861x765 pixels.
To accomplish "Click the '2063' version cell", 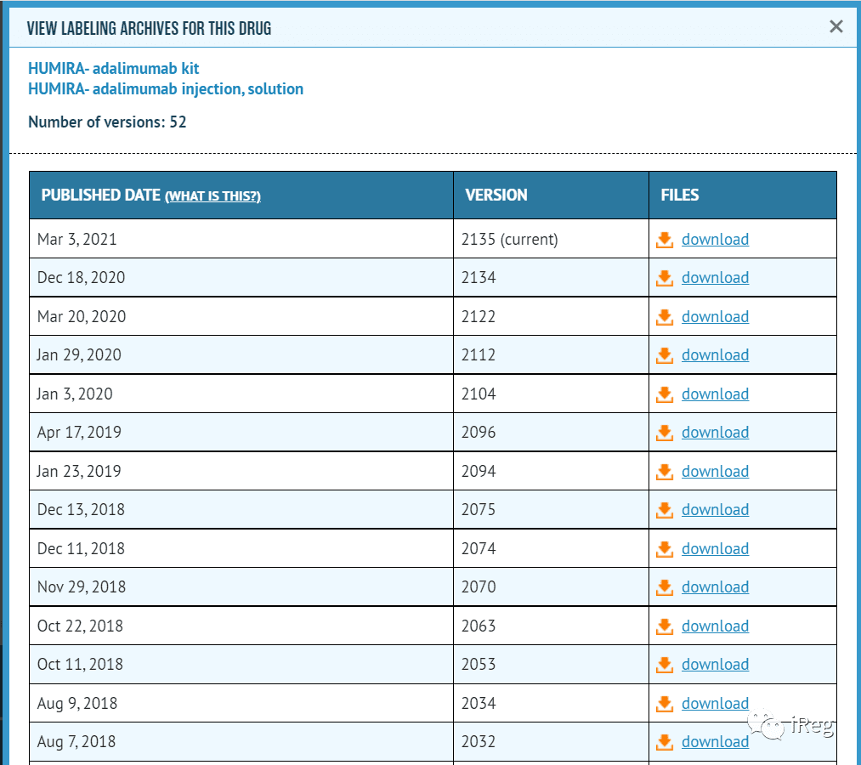I will tap(552, 626).
